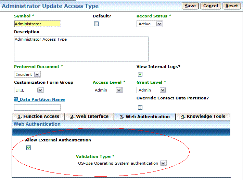This screenshot has height=180, width=243.
Task: Click the Cancel button
Action: click(x=210, y=6)
